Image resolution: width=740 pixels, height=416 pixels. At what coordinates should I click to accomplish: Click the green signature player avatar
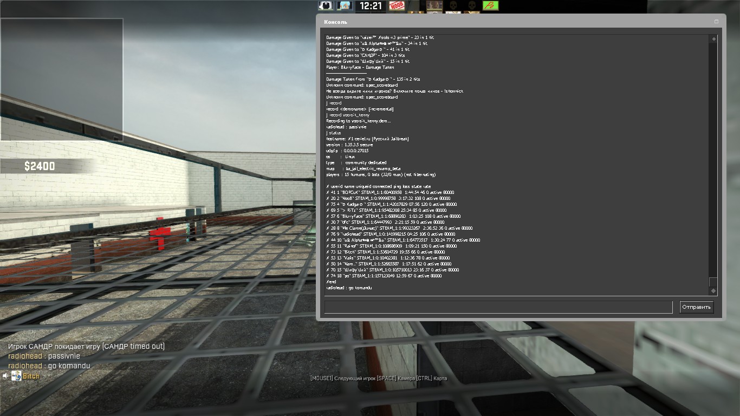[x=491, y=5]
